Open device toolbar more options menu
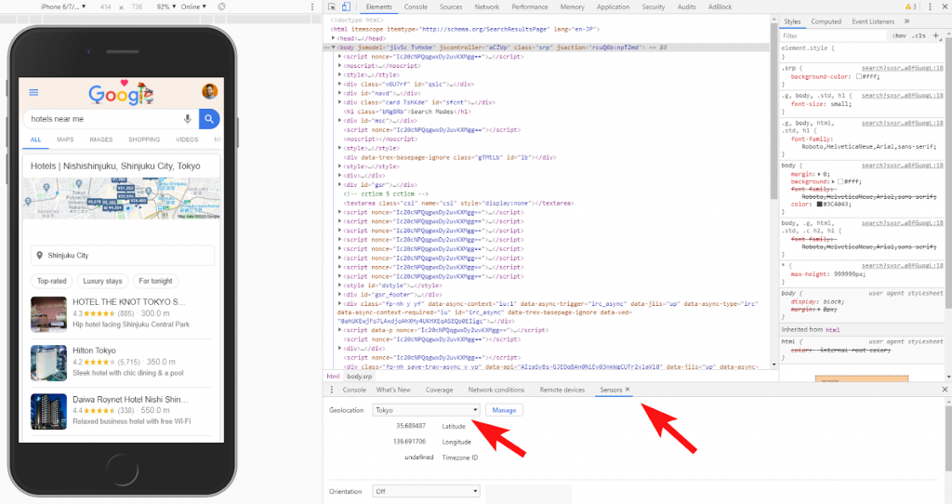Image resolution: width=952 pixels, height=504 pixels. point(312,7)
